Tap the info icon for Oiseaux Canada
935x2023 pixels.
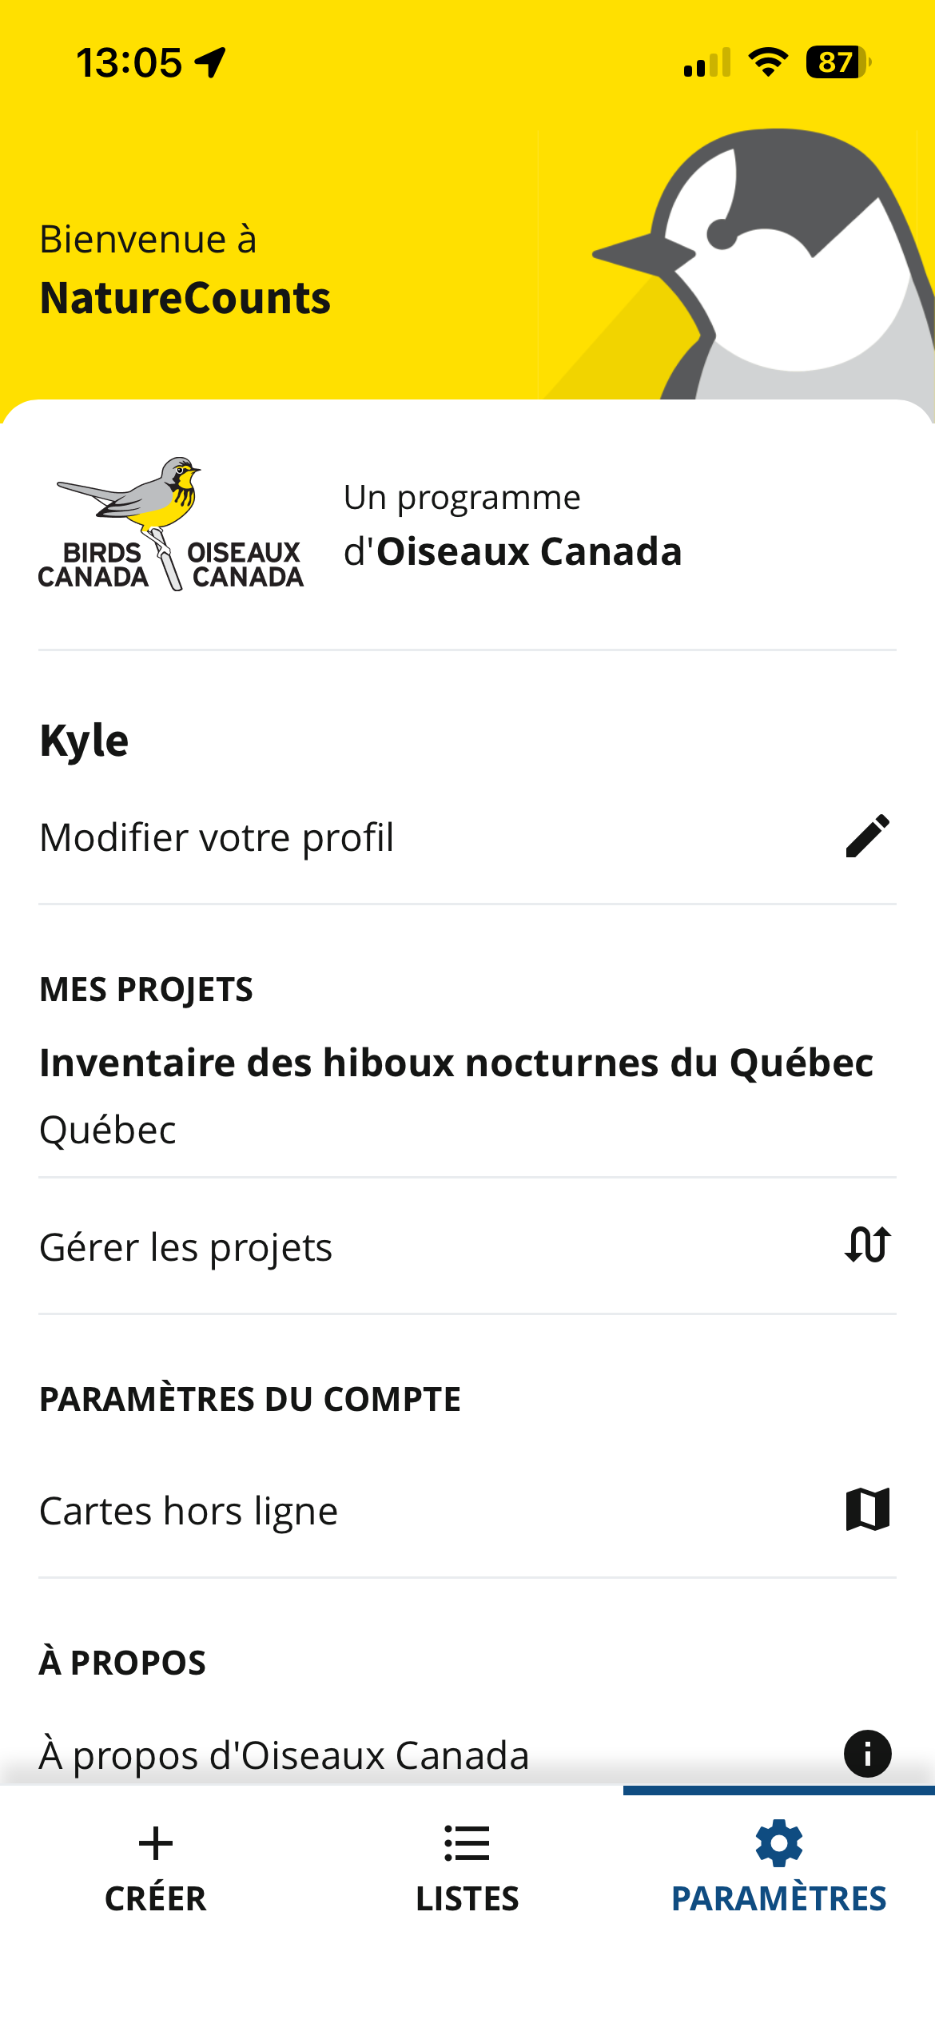(x=867, y=1754)
